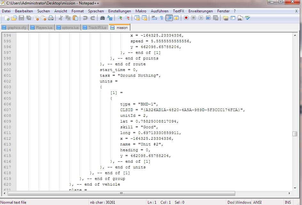Save the current file via floppy icon
The height and width of the screenshot is (205, 302).
[21, 18]
